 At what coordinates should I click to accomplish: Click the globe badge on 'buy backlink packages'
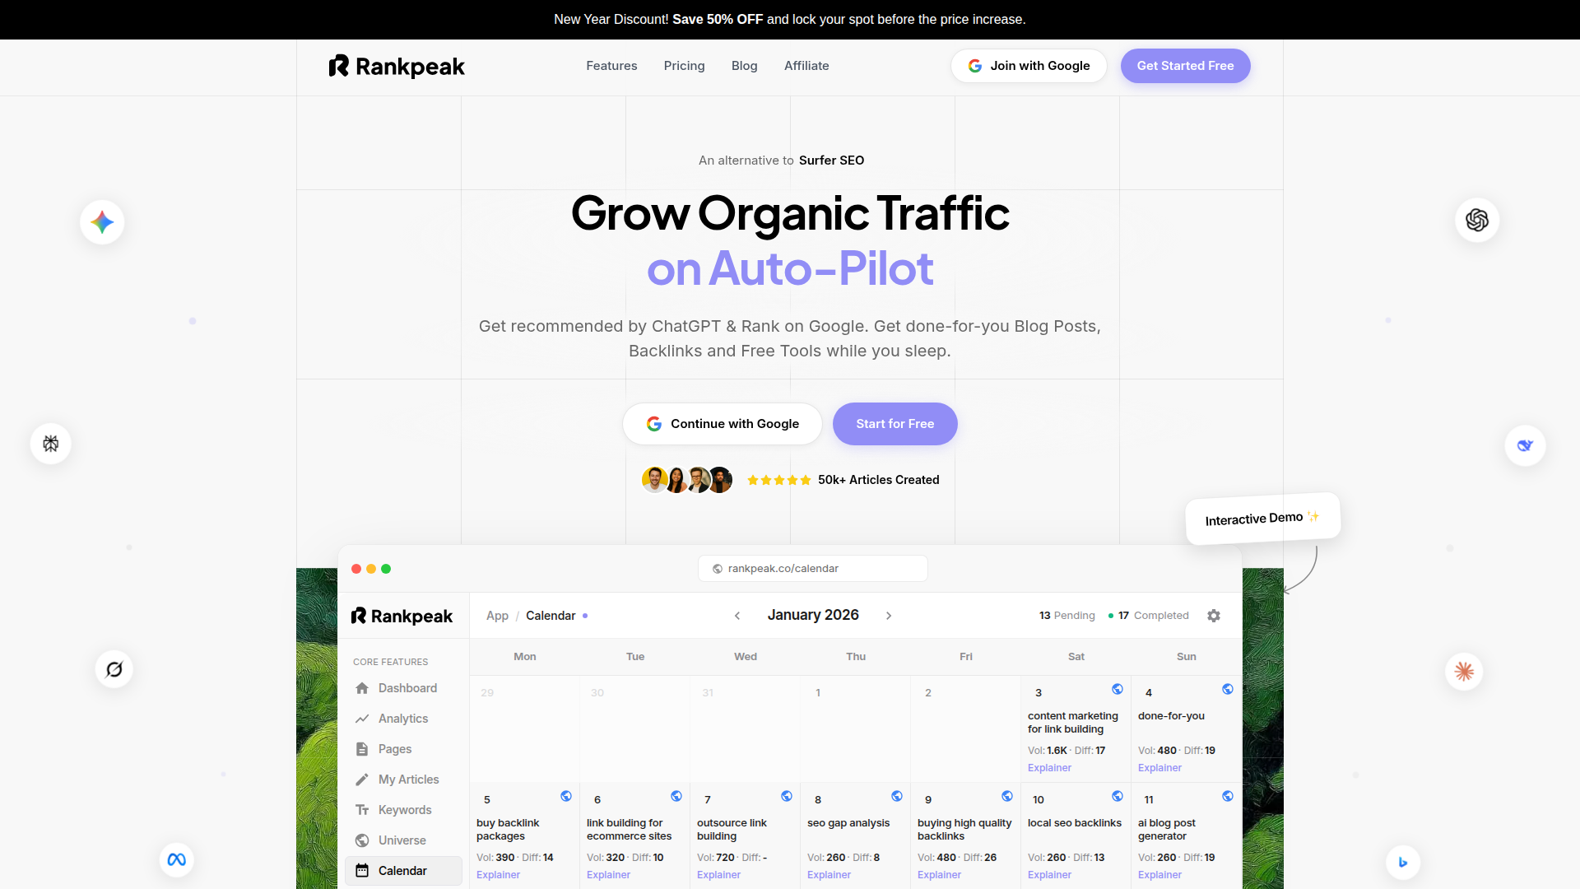pyautogui.click(x=566, y=795)
